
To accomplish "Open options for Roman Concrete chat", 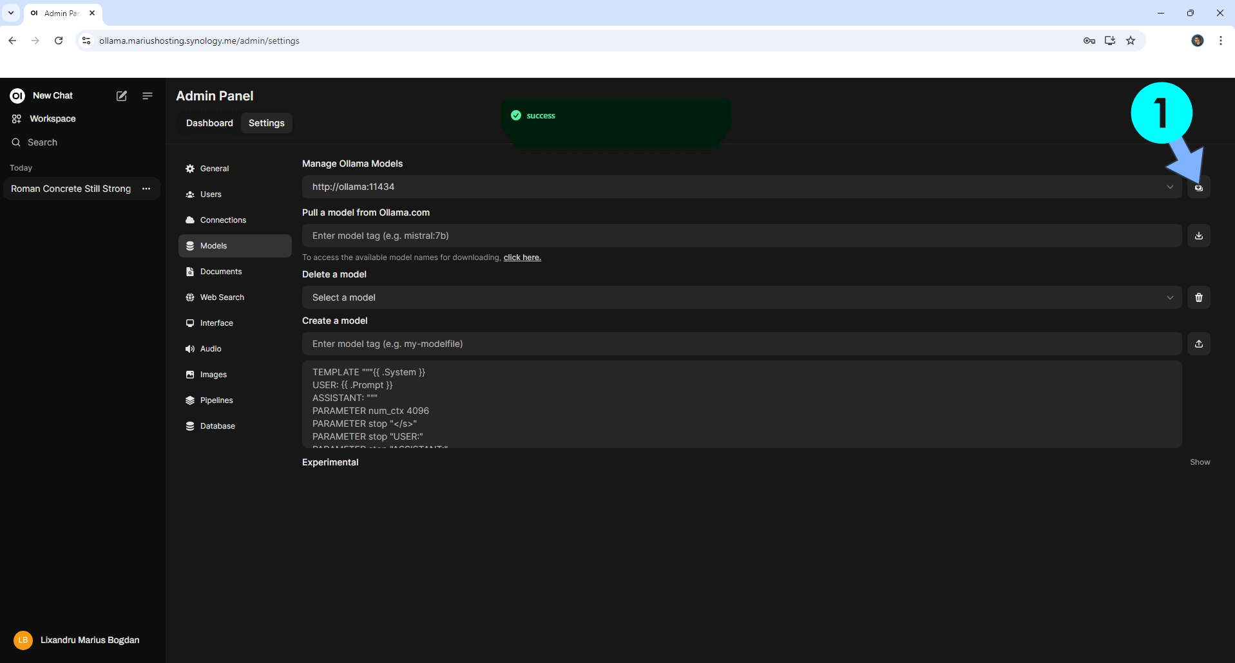I will [146, 189].
